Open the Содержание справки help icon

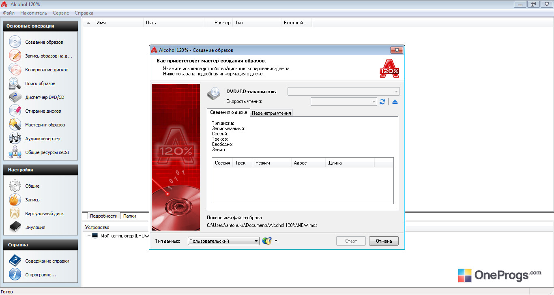(x=15, y=261)
